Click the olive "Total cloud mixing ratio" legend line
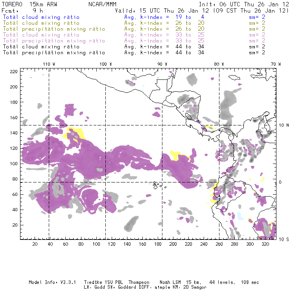The width and height of the screenshot is (291, 291). [41, 23]
